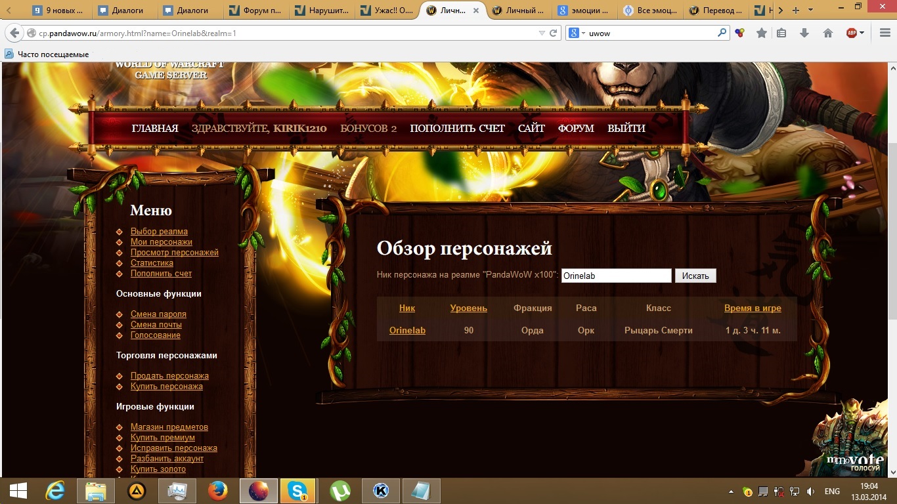897x504 pixels.
Task: Open 'Смена почты' link
Action: click(156, 325)
